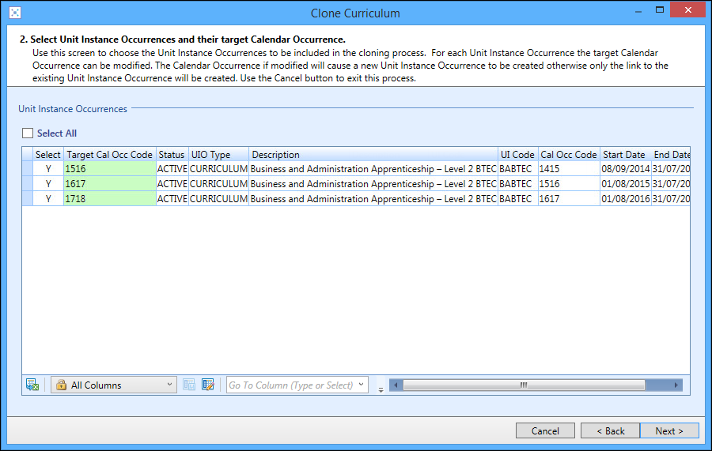Viewport: 712px width, 451px height.
Task: Click row selector for target 1516 row
Action: click(27, 168)
